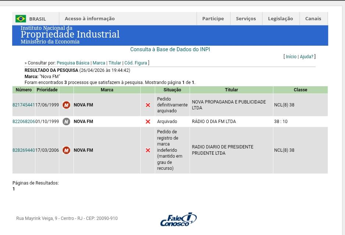Go to Início link
The height and width of the screenshot is (235, 345).
pyautogui.click(x=291, y=57)
